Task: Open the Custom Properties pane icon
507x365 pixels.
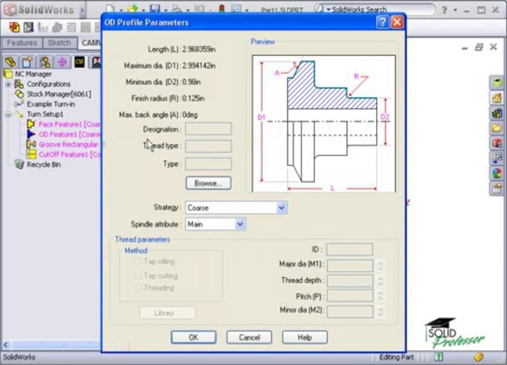Action: pos(497,188)
